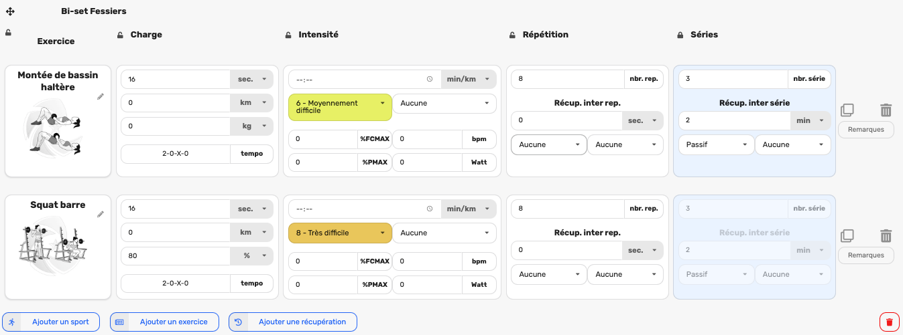
Task: Change the kg unit selector in first row
Action: coord(252,126)
